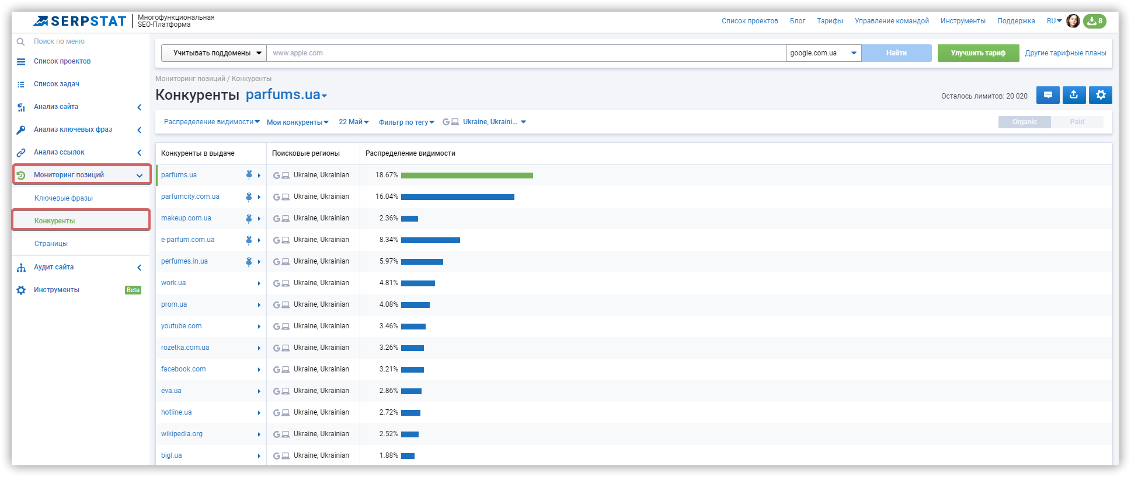The image size is (1131, 477).
Task: Expand the Учитывать поддомены dropdown
Action: click(x=214, y=53)
